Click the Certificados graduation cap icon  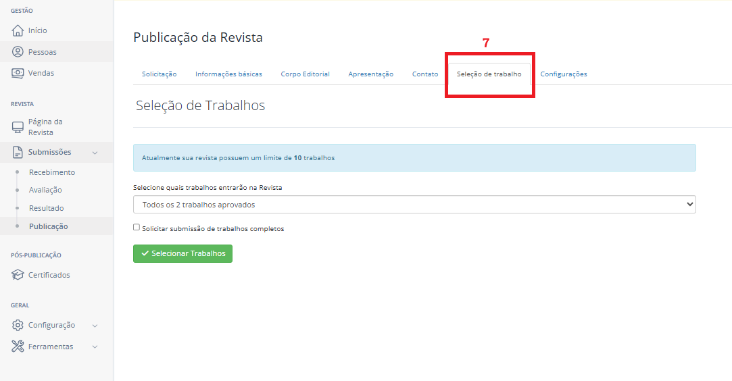point(18,275)
